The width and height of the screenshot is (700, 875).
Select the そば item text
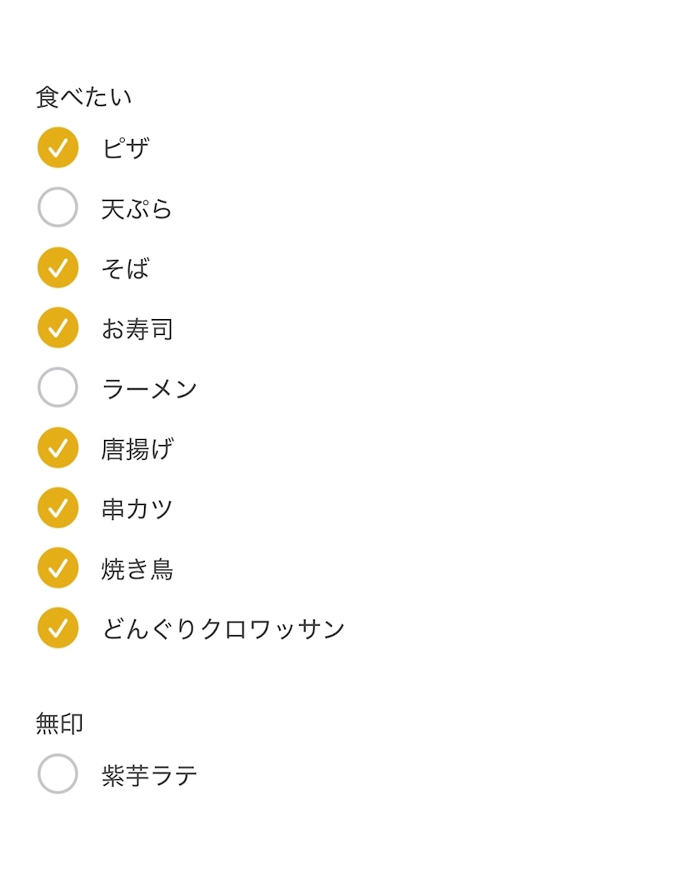point(126,268)
